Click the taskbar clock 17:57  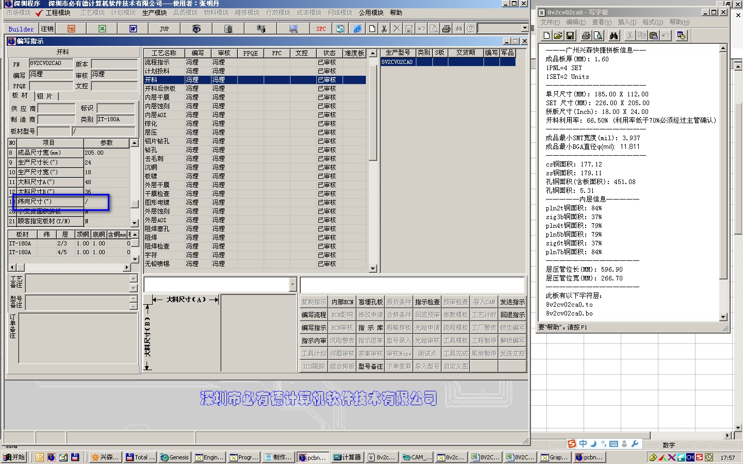pyautogui.click(x=728, y=457)
